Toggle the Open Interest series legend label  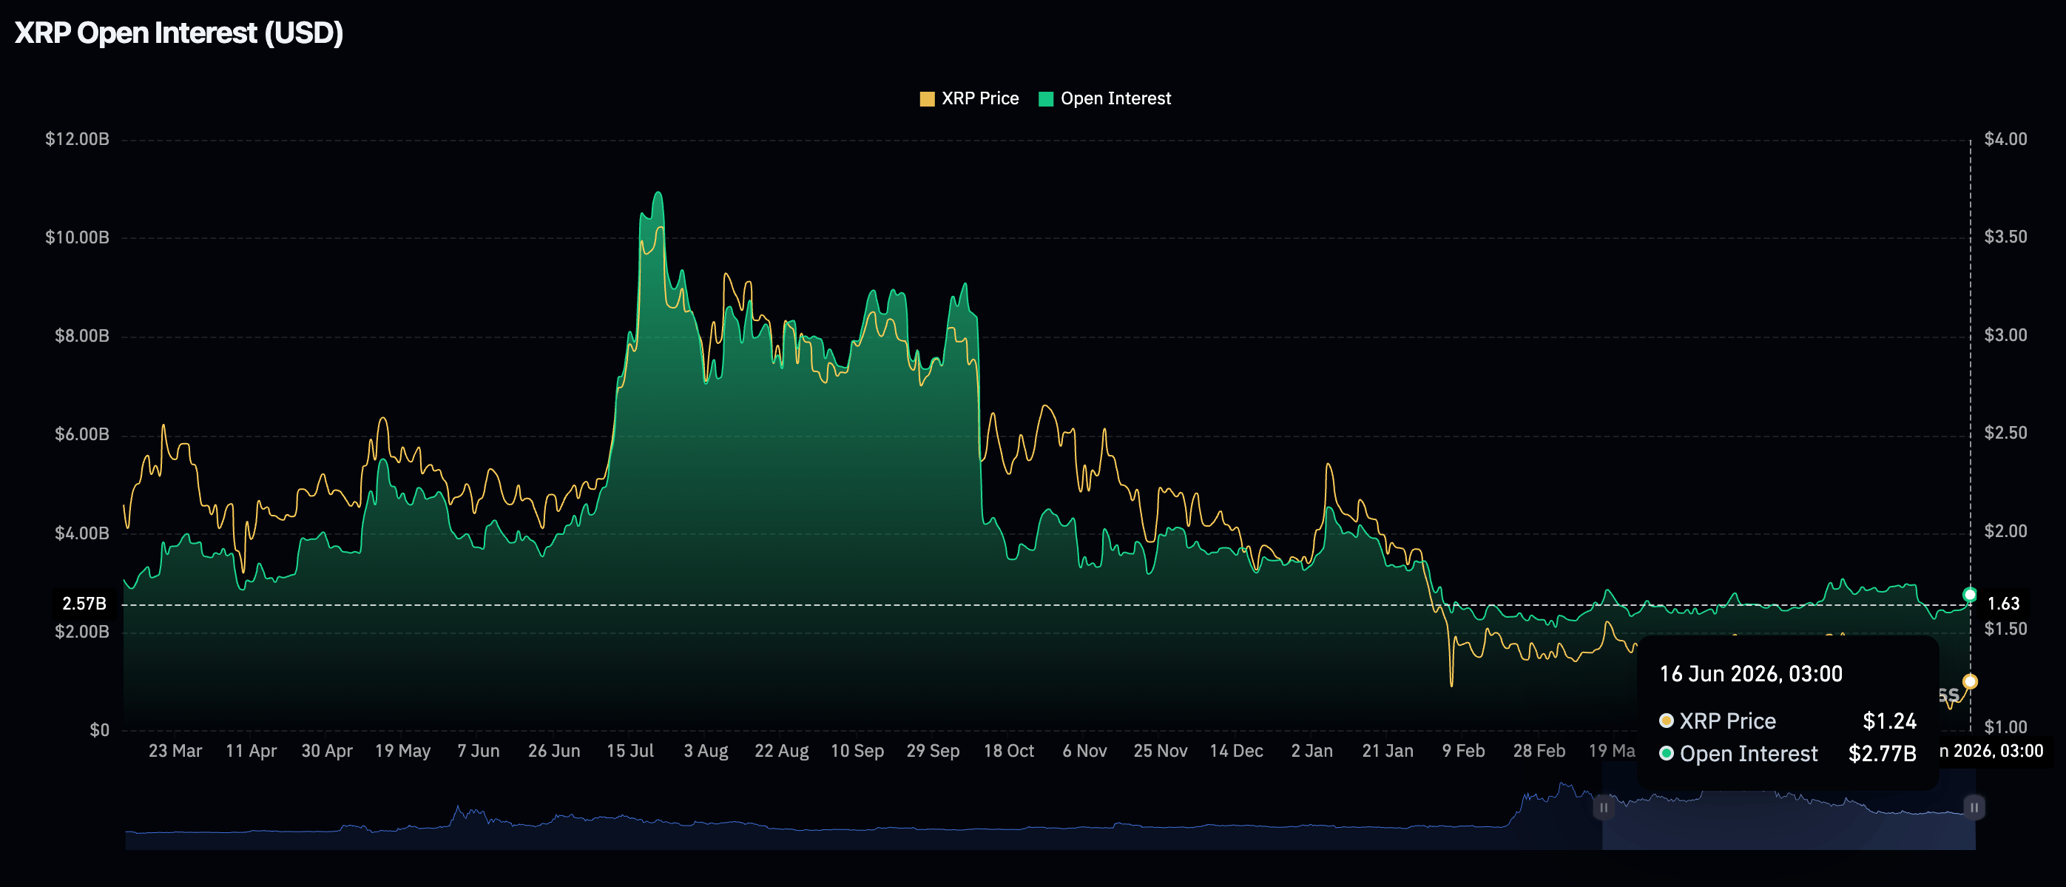pyautogui.click(x=1115, y=98)
